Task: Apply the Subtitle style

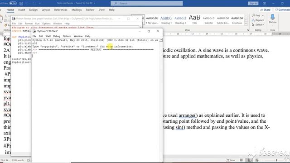Action: pyautogui.click(x=208, y=20)
